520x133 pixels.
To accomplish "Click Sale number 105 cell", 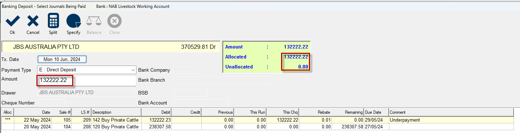I will [x=61, y=120].
